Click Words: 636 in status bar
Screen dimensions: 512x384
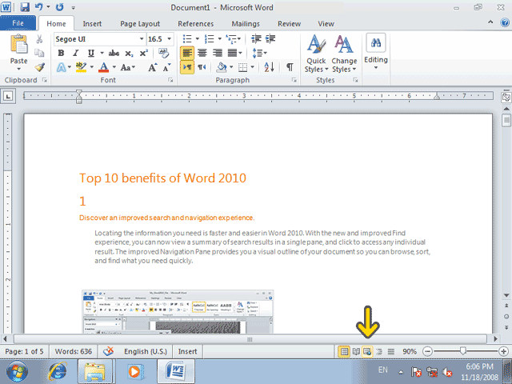tap(73, 352)
